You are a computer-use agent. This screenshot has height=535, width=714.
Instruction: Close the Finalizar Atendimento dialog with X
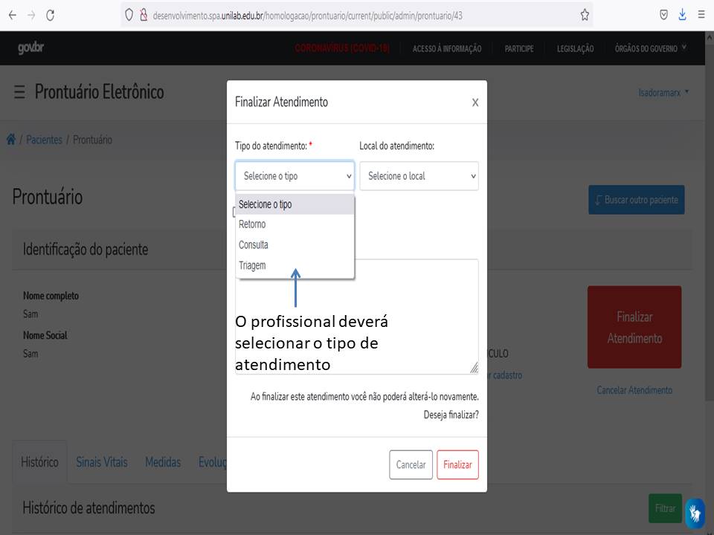[x=475, y=103]
